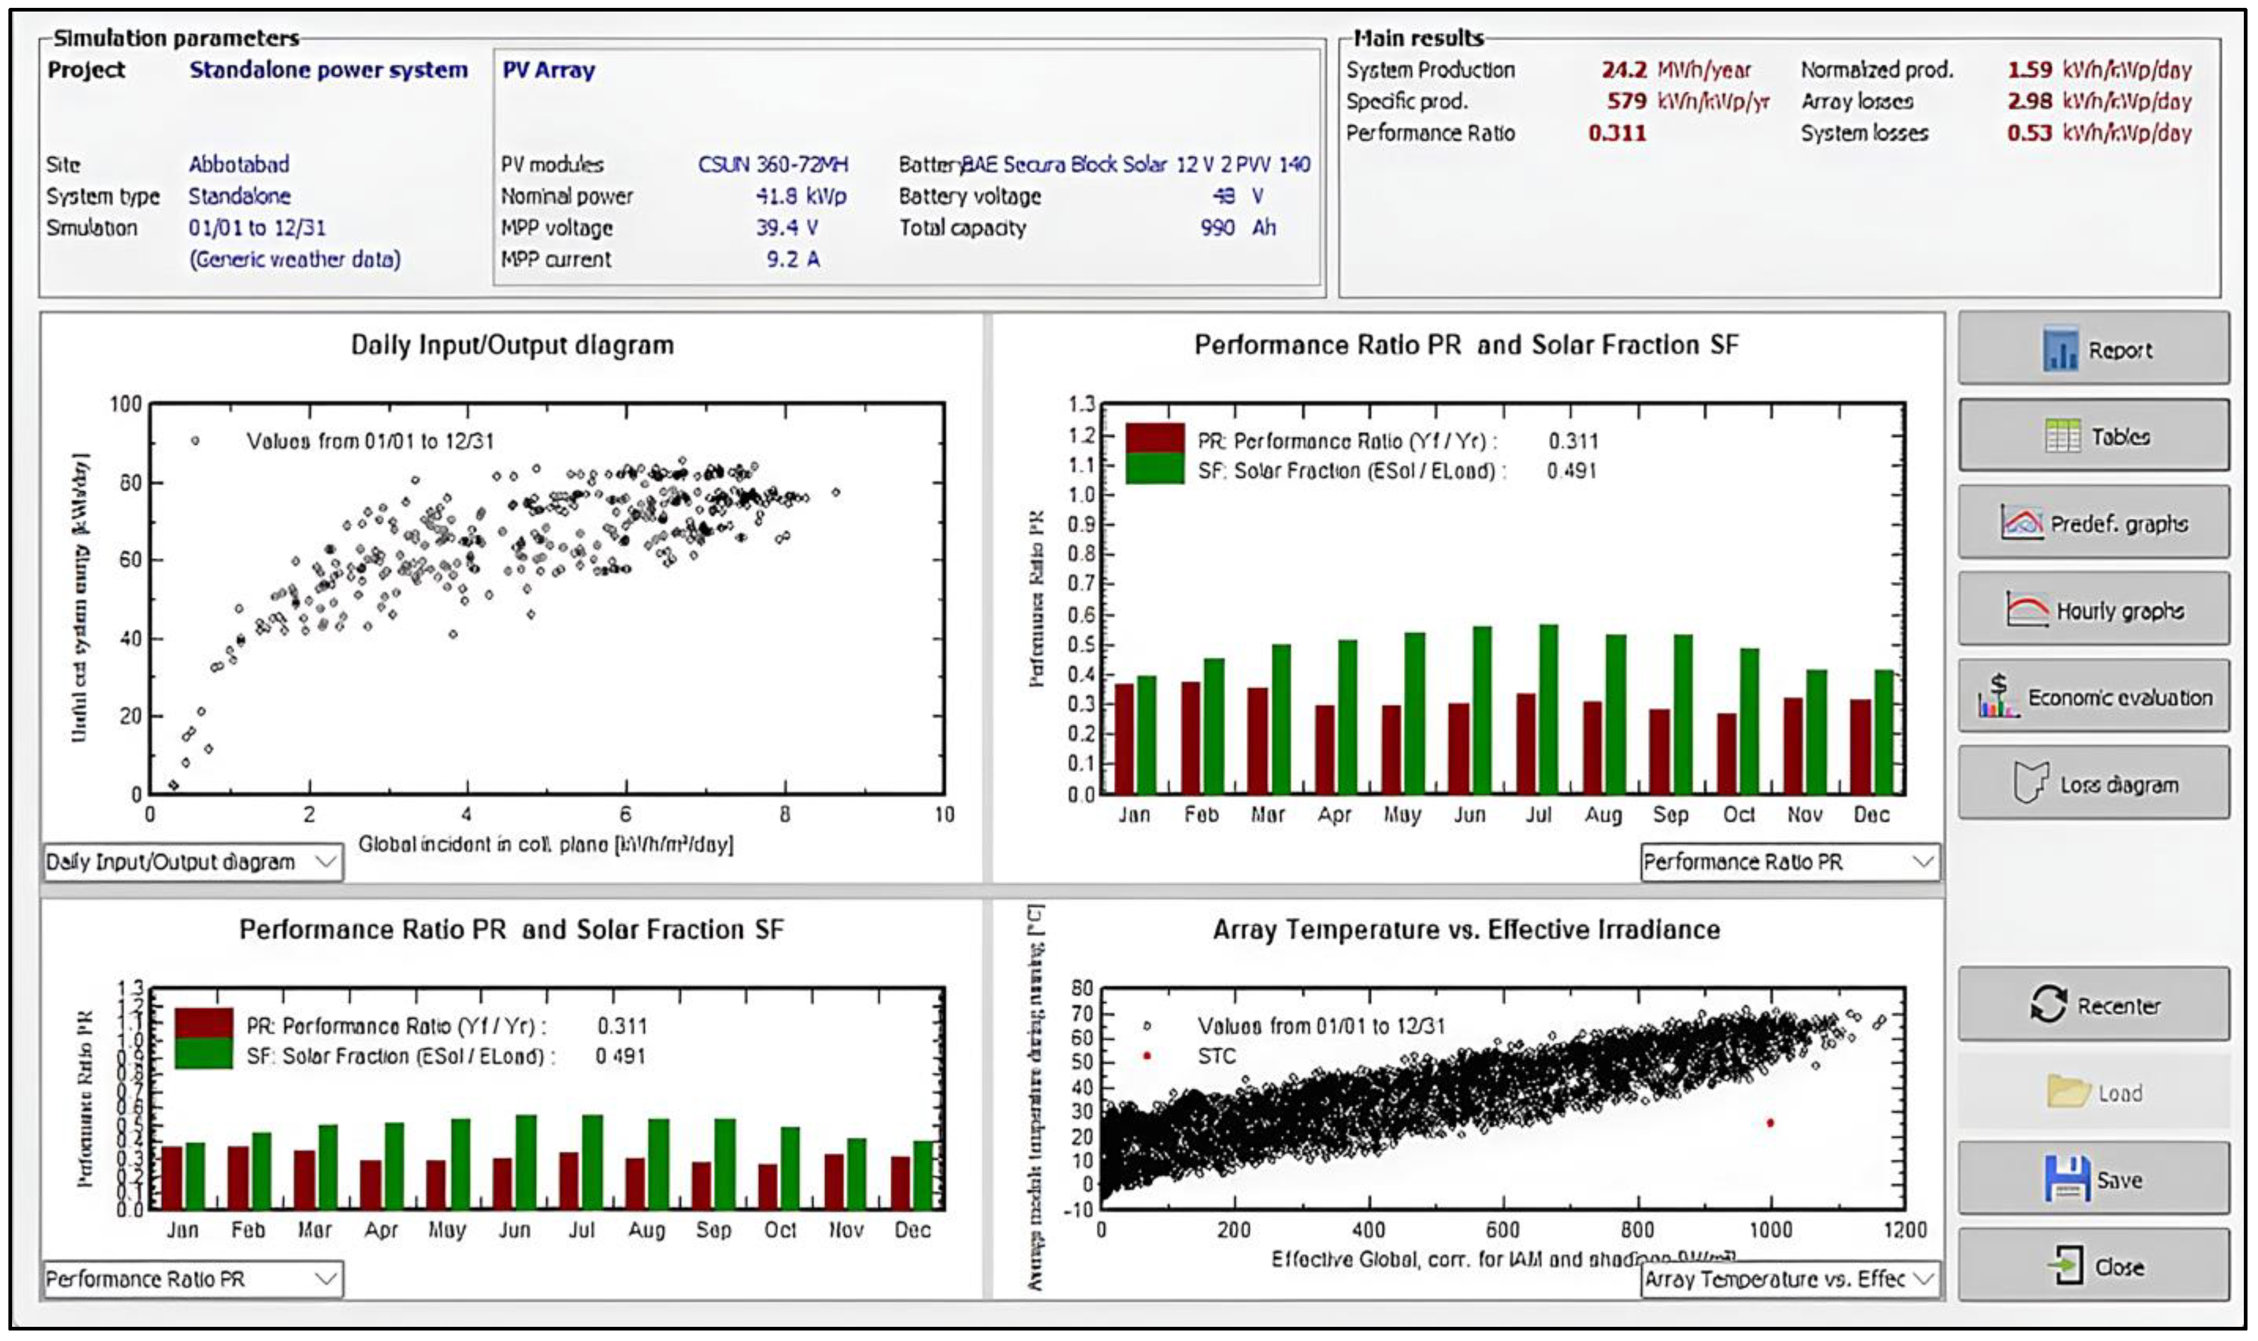The width and height of the screenshot is (2258, 1341).
Task: Click the MPP voltage value 39.4 V
Action: point(787,228)
